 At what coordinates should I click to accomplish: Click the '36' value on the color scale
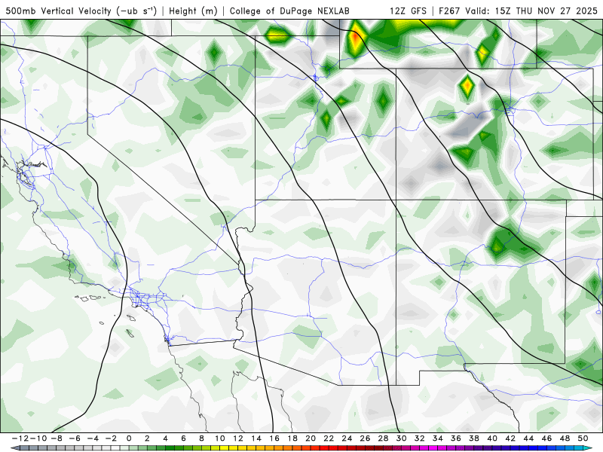pyautogui.click(x=456, y=438)
